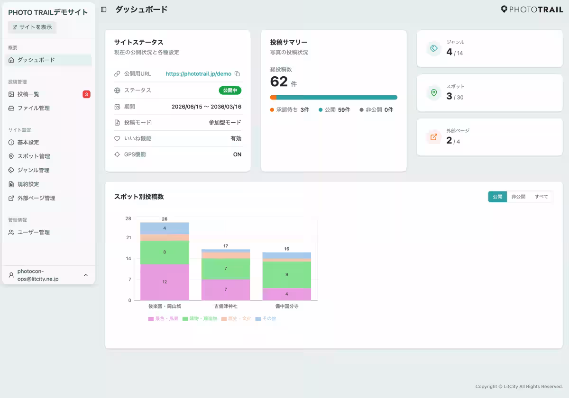Viewport: 569px width, 398px height.
Task: Select the 公開 chart filter
Action: tap(497, 197)
